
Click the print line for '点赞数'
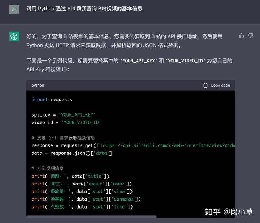(82, 207)
